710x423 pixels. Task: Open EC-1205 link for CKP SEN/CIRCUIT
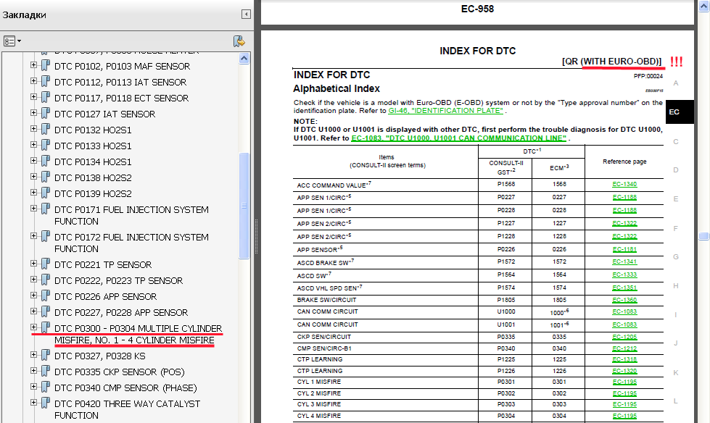624,337
